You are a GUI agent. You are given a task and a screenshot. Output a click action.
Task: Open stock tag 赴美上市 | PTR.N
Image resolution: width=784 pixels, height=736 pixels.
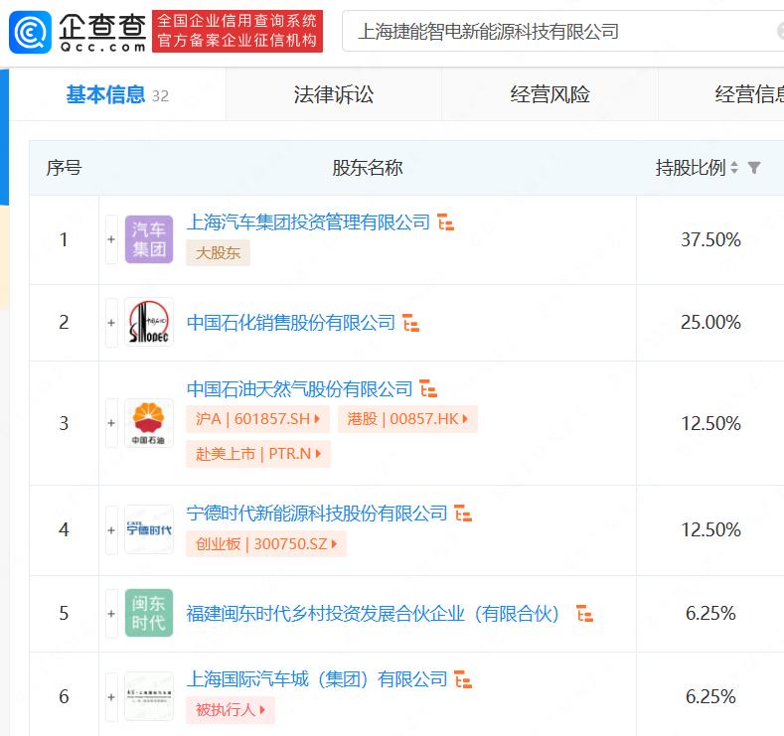[258, 454]
